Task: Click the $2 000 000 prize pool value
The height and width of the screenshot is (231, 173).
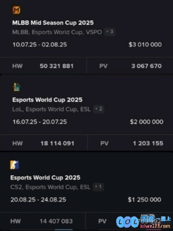Action: click(147, 122)
